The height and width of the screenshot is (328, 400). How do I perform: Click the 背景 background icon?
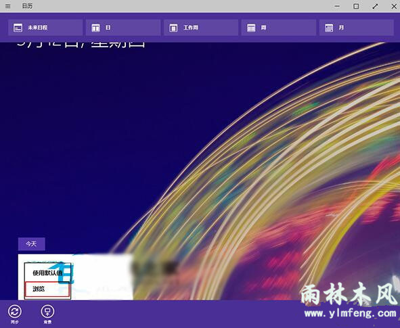coord(47,312)
